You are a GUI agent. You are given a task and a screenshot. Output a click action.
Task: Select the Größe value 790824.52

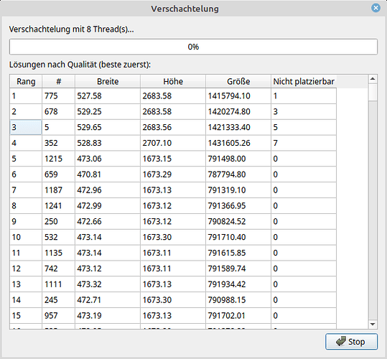(x=238, y=222)
